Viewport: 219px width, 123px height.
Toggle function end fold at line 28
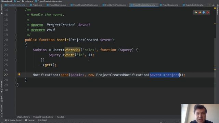15,80
